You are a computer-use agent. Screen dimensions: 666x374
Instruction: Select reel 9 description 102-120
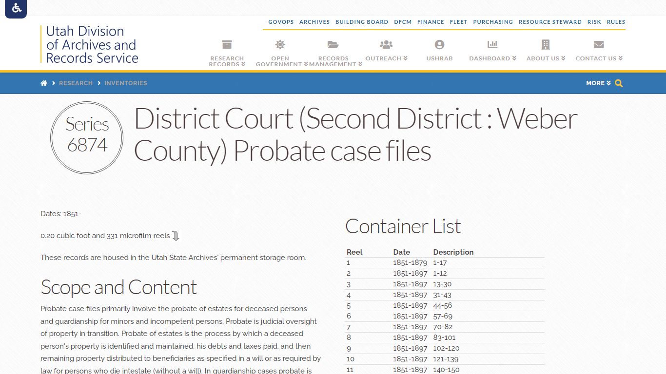[x=446, y=349]
